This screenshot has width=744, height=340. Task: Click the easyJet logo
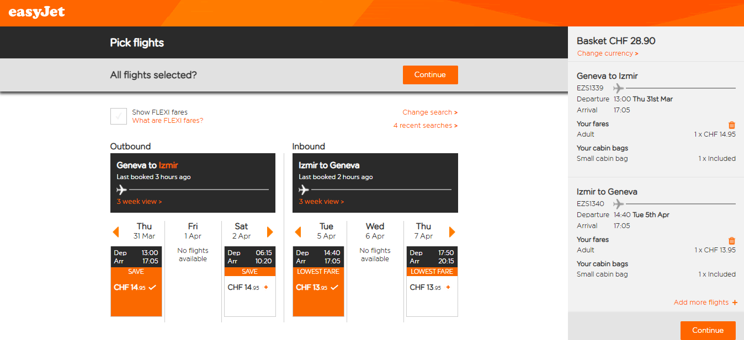point(37,12)
